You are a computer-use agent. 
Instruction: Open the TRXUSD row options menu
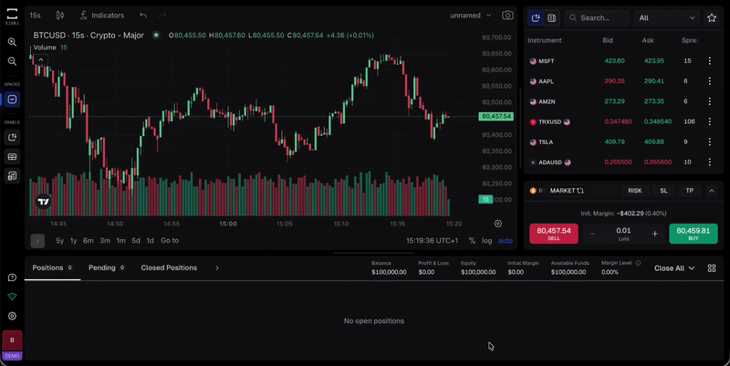click(x=710, y=121)
